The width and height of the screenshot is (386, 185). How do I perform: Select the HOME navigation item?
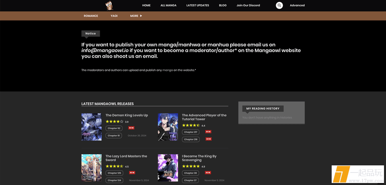pyautogui.click(x=146, y=6)
